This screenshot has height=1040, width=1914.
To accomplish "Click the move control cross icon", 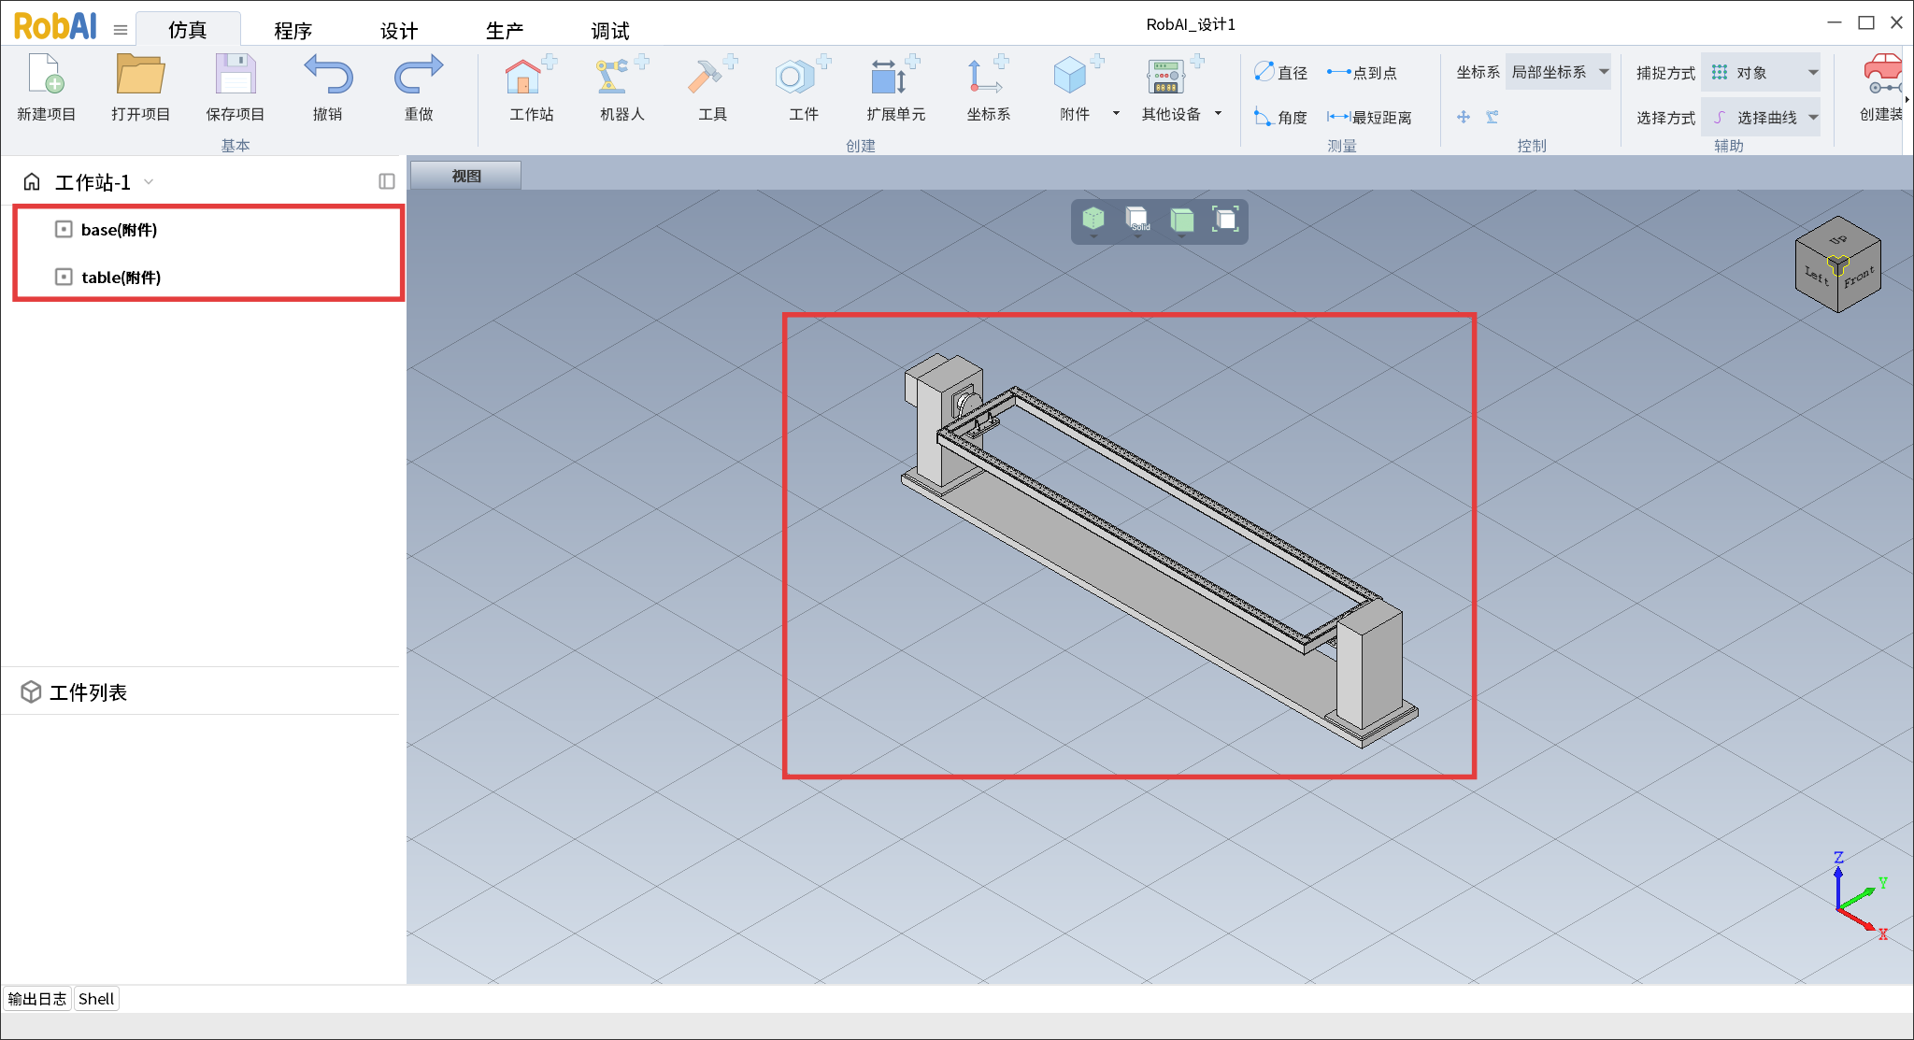I will [1464, 117].
